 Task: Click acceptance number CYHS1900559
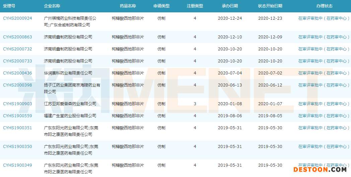coord(17,116)
